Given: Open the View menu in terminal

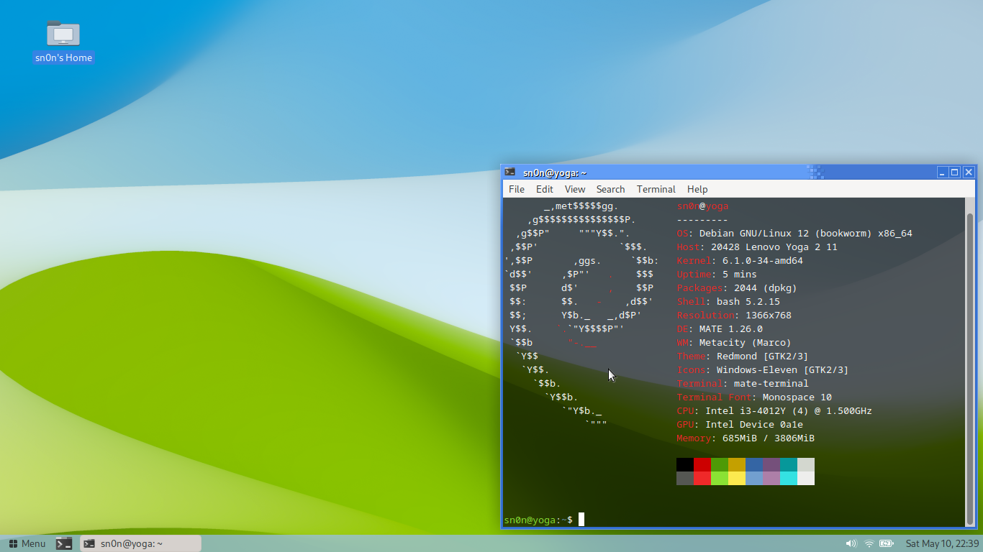Looking at the screenshot, I should pos(575,189).
